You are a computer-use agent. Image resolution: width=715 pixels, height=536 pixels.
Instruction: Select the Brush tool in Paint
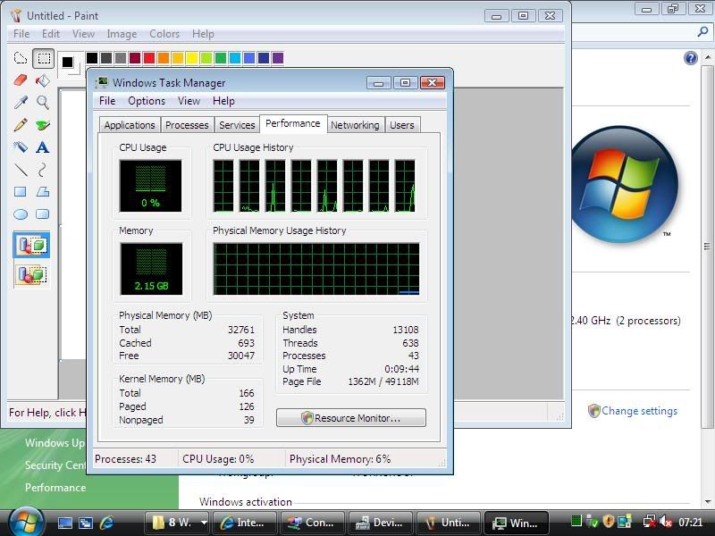click(x=43, y=125)
